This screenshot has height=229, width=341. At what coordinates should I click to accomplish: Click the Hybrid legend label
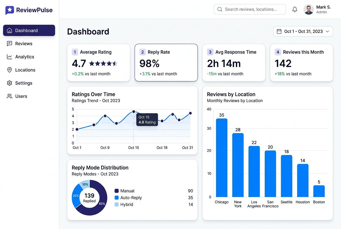(x=127, y=204)
